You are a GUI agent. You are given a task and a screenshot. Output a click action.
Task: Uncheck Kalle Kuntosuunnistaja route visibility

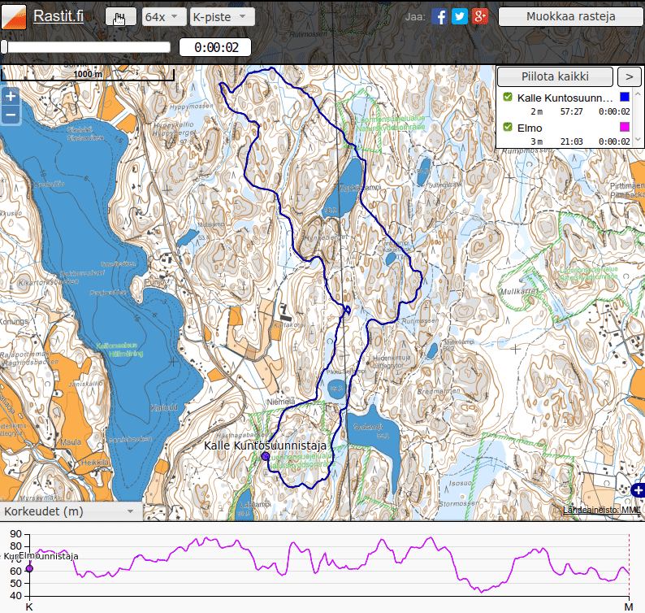508,98
